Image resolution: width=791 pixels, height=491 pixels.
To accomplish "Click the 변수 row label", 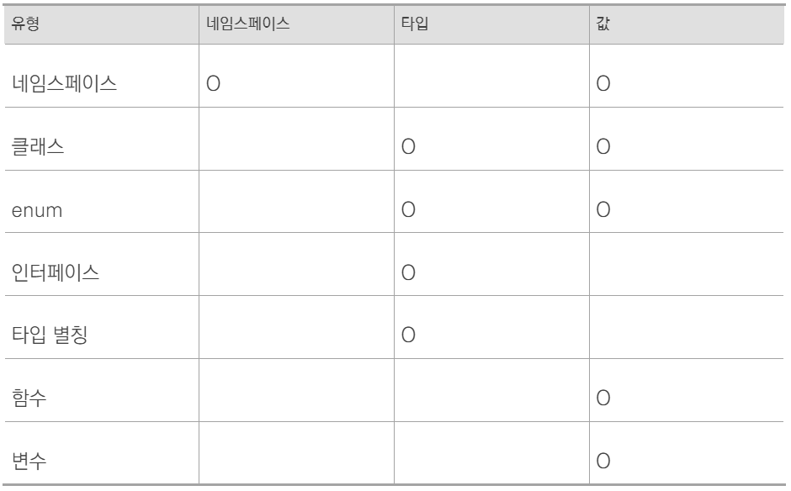I will pyautogui.click(x=29, y=461).
